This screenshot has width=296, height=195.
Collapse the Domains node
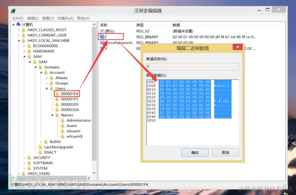(x=36, y=67)
